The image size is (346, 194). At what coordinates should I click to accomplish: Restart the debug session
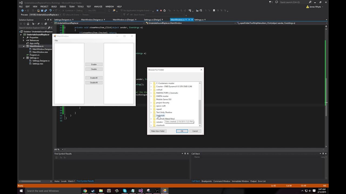(x=164, y=11)
